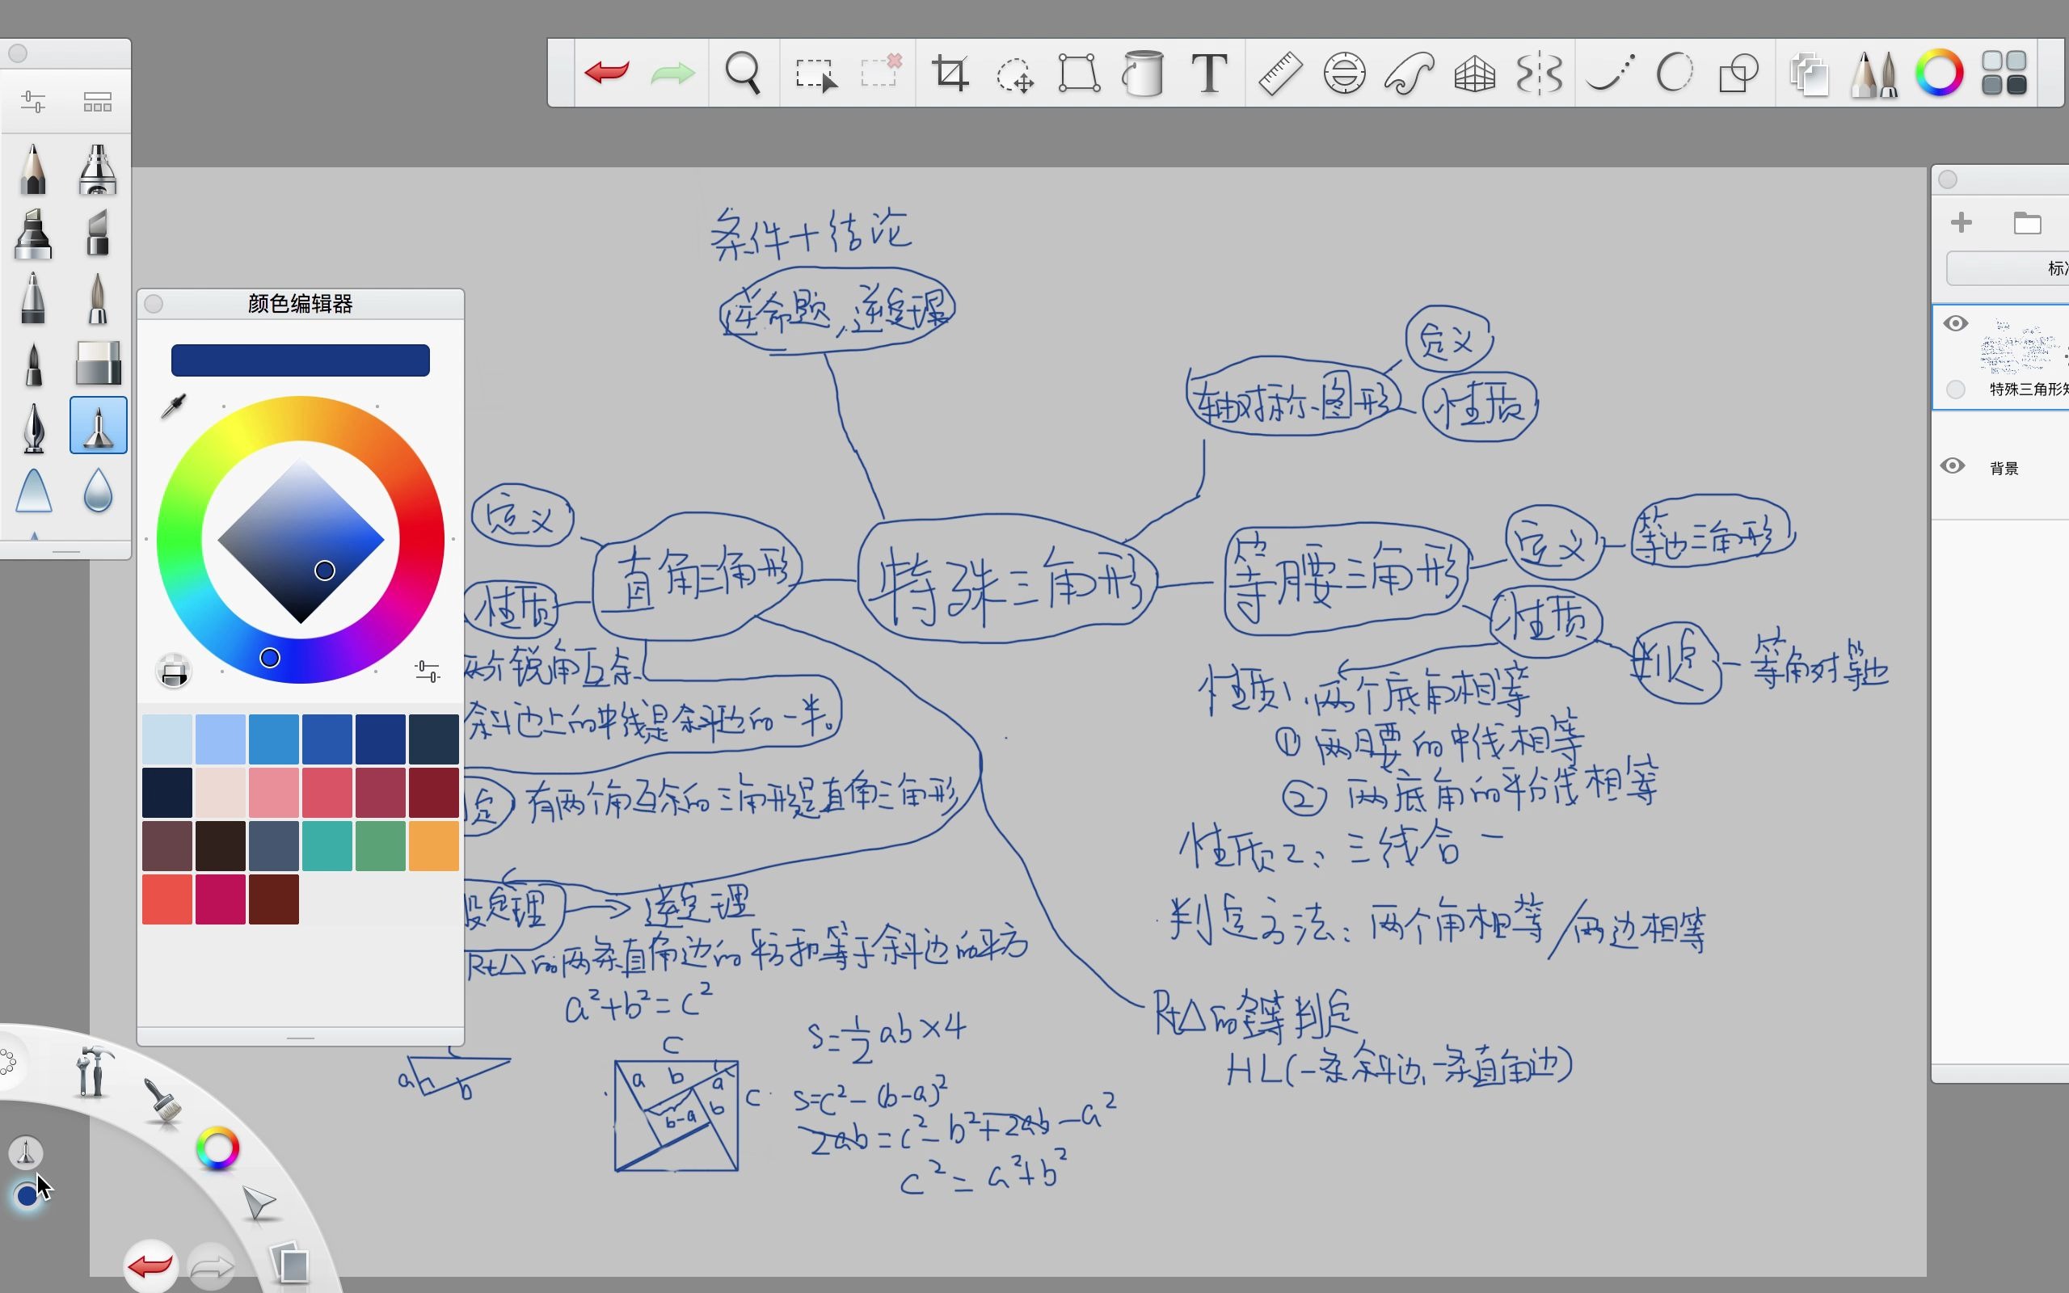Click the lagoon current brush icon
Image resolution: width=2069 pixels, height=1293 pixels.
[x=26, y=1152]
